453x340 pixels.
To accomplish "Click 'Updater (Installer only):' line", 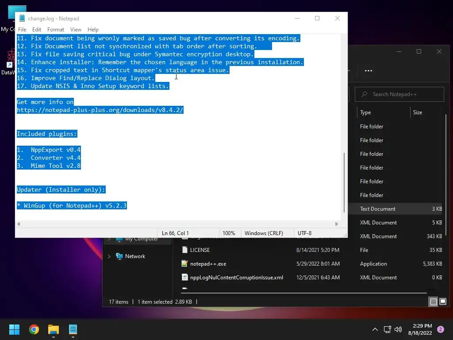I will point(61,189).
